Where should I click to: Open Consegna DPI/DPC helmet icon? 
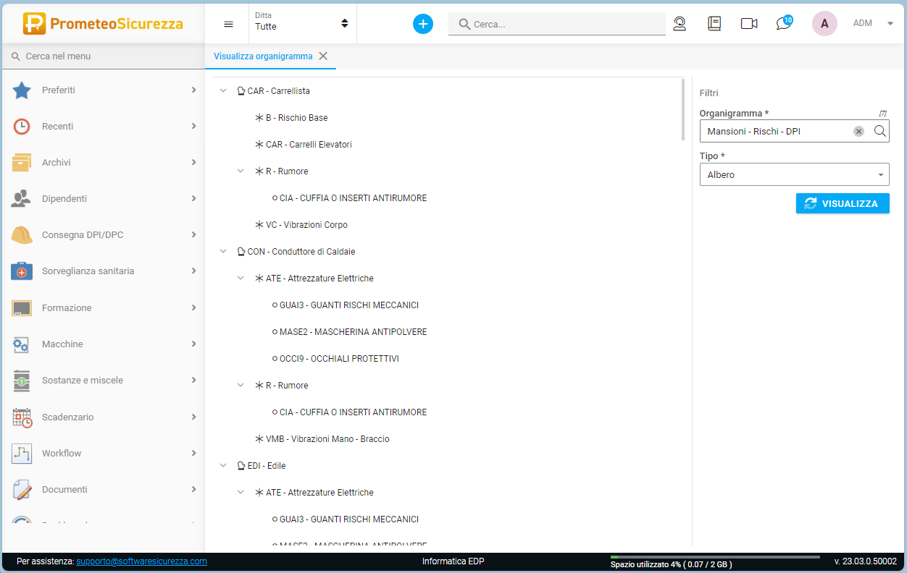point(22,234)
